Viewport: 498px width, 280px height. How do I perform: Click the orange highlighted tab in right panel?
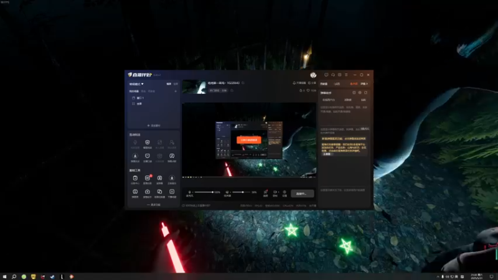(354, 84)
